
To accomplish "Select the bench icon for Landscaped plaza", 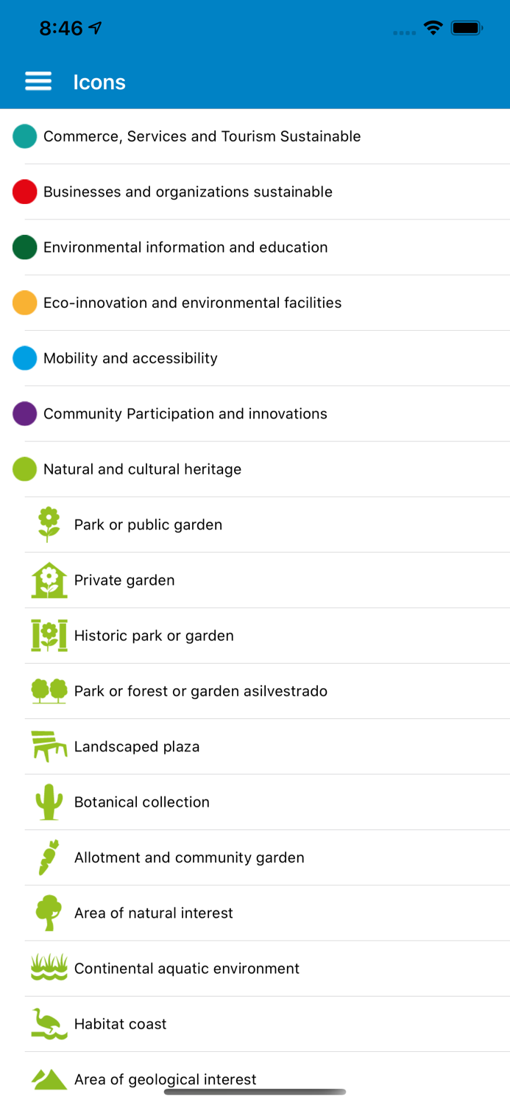I will click(x=49, y=746).
